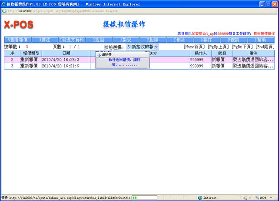The width and height of the screenshot is (279, 201).
Task: Jump to [End尾頁] last page link
Action: click(x=265, y=47)
